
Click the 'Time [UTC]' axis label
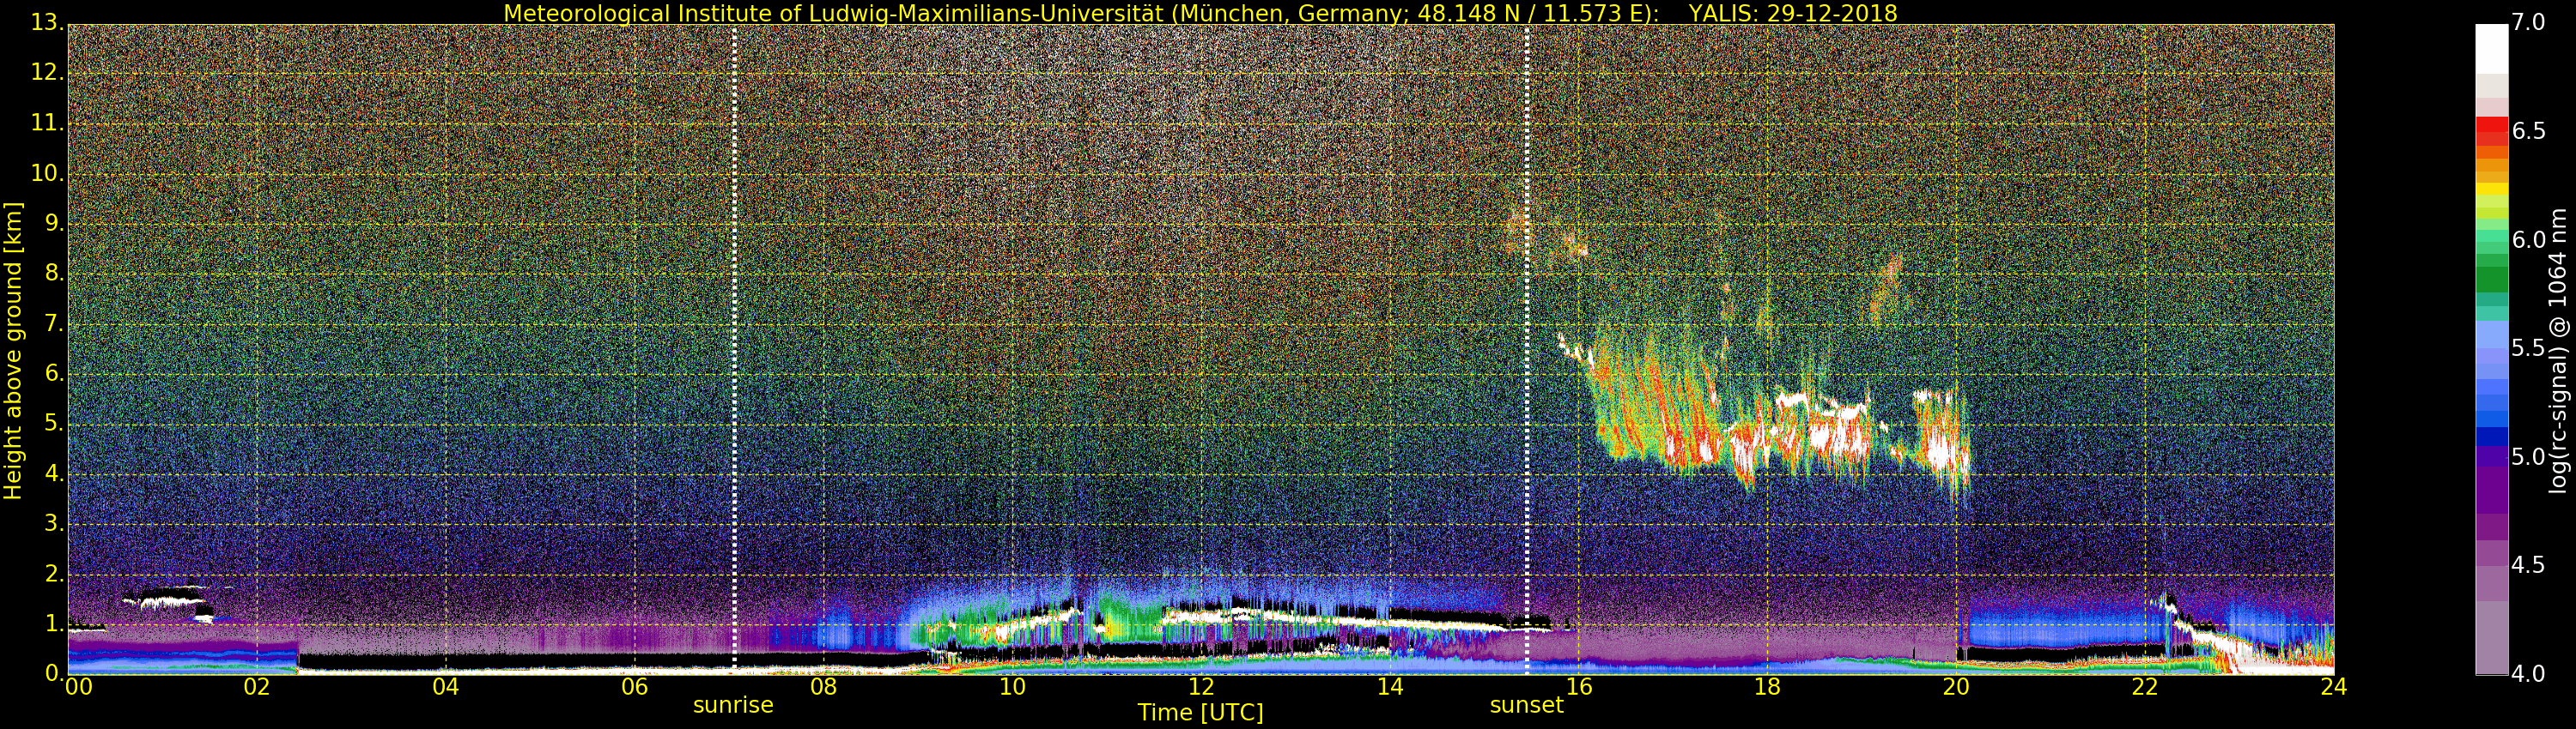(x=1200, y=713)
